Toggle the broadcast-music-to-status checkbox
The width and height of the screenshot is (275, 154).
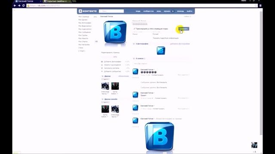pyautogui.click(x=134, y=29)
